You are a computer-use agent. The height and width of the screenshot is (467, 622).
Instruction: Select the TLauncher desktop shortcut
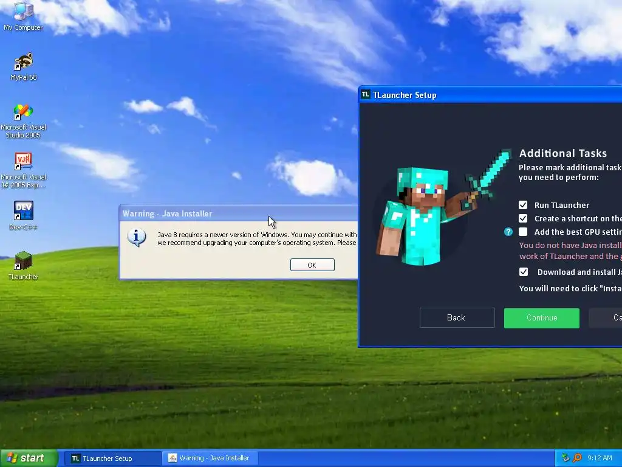point(24,265)
